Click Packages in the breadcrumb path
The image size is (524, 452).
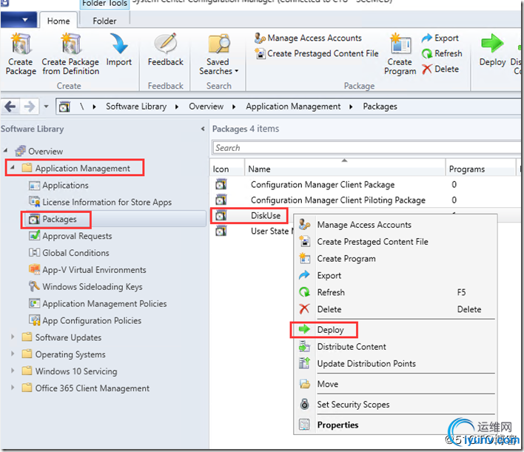click(x=380, y=107)
